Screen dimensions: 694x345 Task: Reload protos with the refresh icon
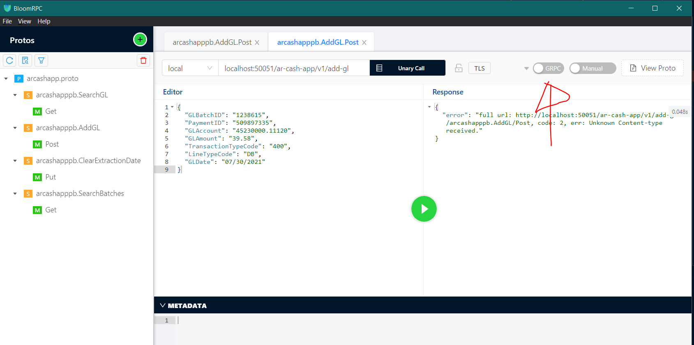click(x=10, y=60)
